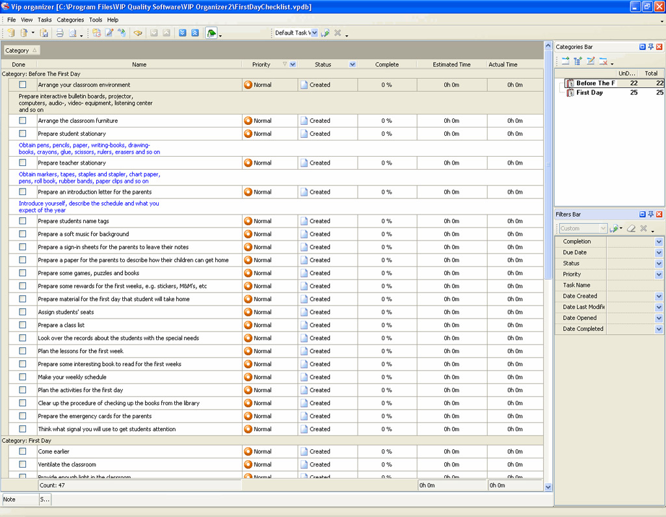Select First Day in the category tree
666x517 pixels.
click(589, 93)
